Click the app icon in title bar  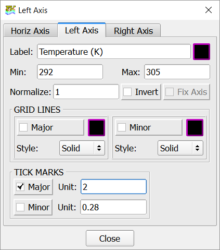point(10,10)
